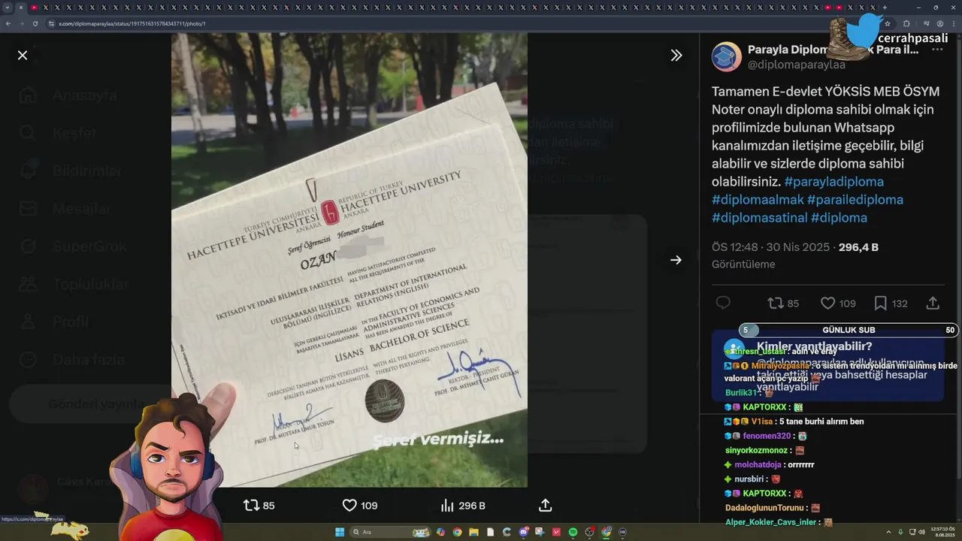Click the post timestamp 30 Nis 2025
Viewport: 962px width, 541px height.
770,247
